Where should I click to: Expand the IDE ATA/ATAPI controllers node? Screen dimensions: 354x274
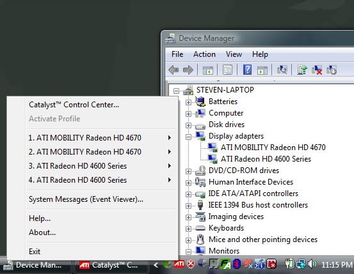click(x=188, y=194)
